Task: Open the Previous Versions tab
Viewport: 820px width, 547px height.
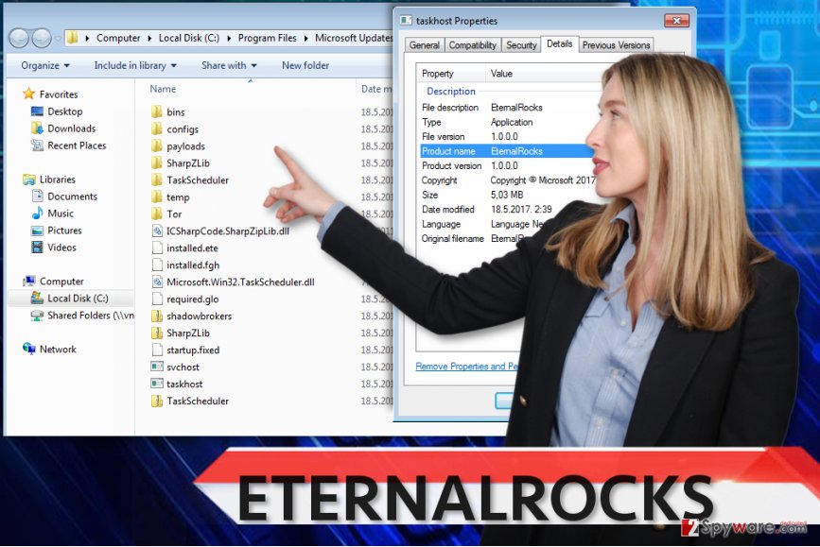Action: coord(616,45)
